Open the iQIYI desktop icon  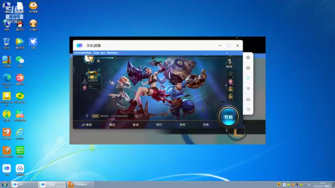pyautogui.click(x=20, y=152)
